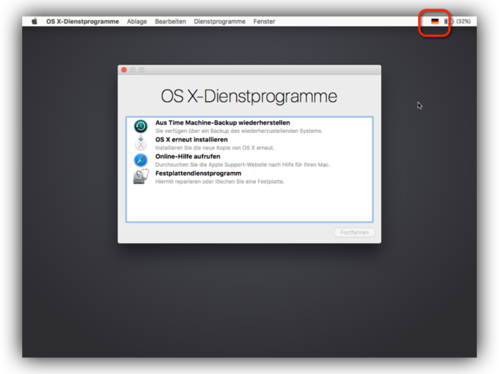Viewport: 499px width, 374px height.
Task: Click the Fortfahren button
Action: tap(354, 233)
